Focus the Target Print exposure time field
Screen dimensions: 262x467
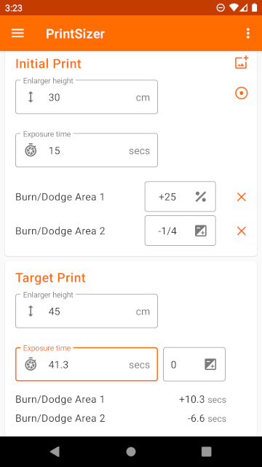[x=87, y=364]
